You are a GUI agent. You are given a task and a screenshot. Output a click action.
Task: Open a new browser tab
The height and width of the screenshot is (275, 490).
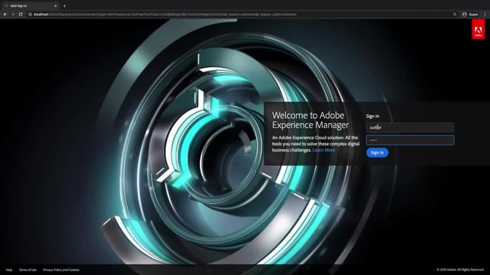pos(65,6)
